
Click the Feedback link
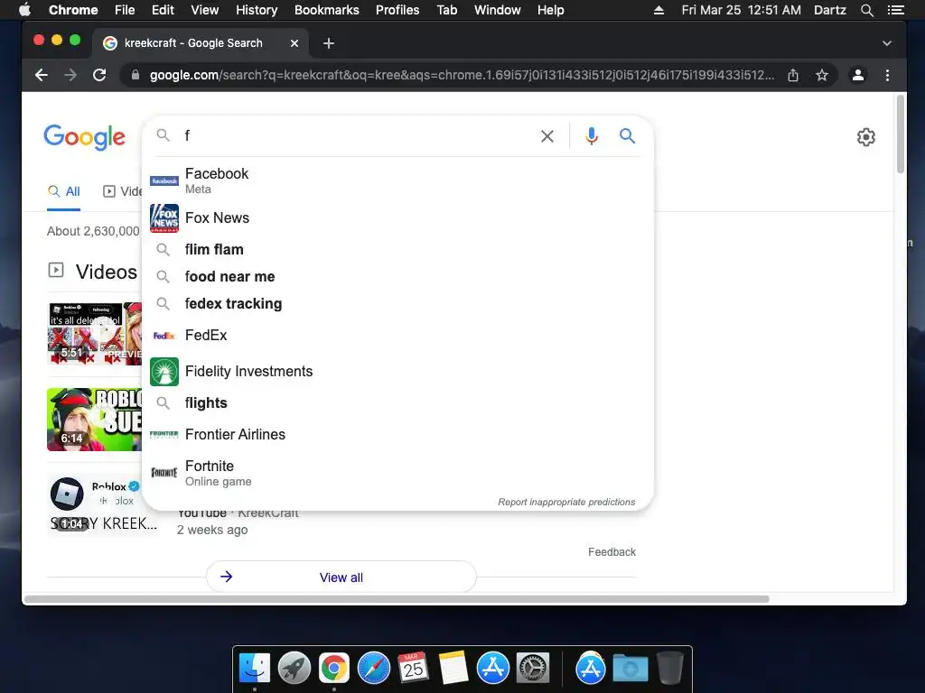coord(612,552)
